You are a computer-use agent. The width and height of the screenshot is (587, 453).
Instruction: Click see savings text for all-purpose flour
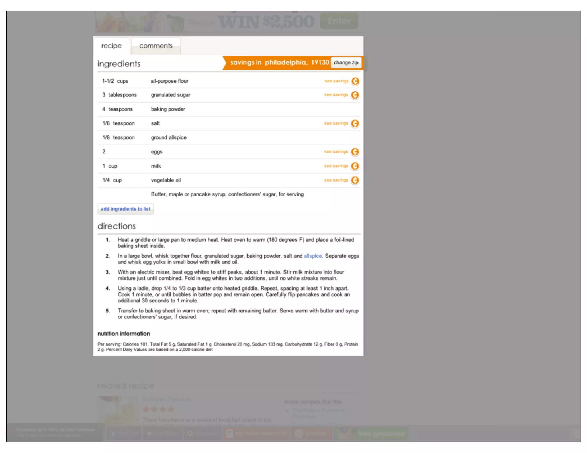click(x=336, y=81)
